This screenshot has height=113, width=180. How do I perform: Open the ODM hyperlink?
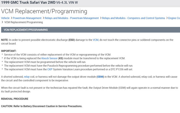(x=100, y=76)
